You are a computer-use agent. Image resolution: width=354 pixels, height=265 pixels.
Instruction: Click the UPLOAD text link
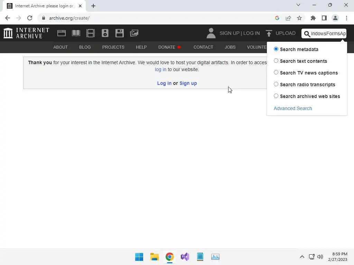tap(286, 33)
